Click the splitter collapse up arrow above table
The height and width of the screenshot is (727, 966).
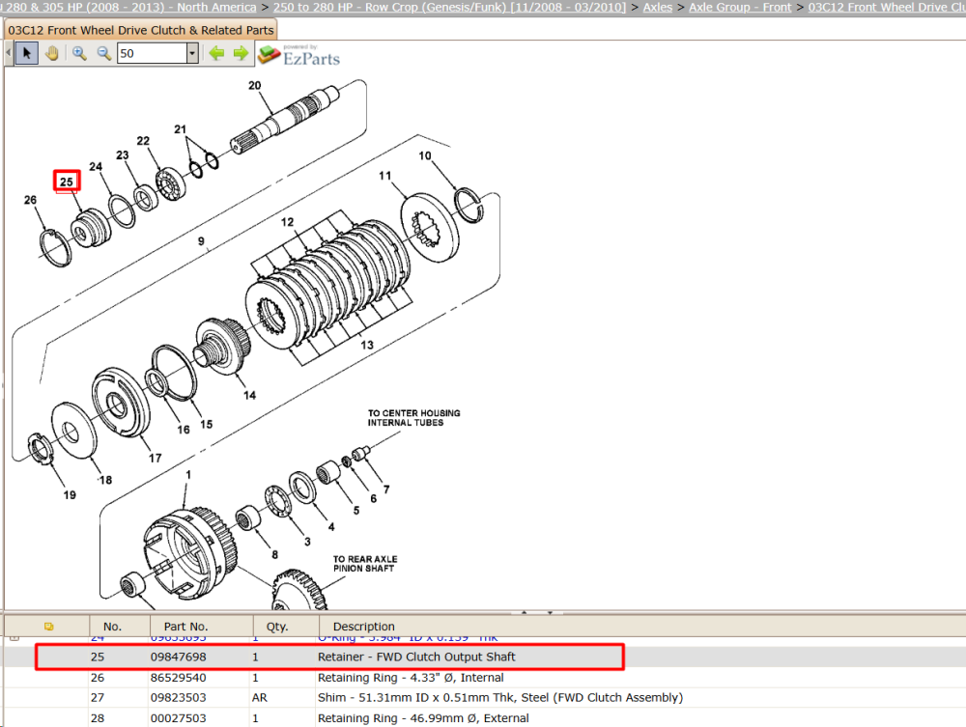tap(524, 612)
